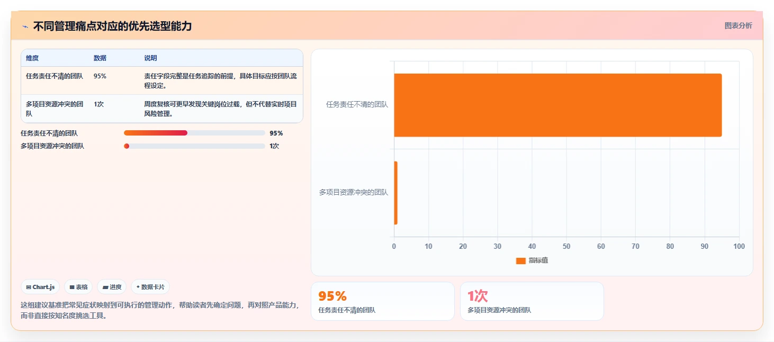Click x-axis tick label 100

(739, 247)
